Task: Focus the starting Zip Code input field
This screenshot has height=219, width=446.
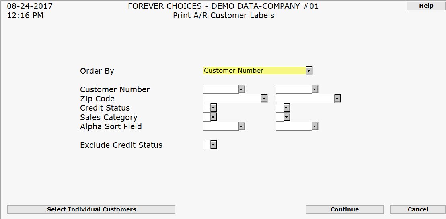Action: pyautogui.click(x=232, y=98)
